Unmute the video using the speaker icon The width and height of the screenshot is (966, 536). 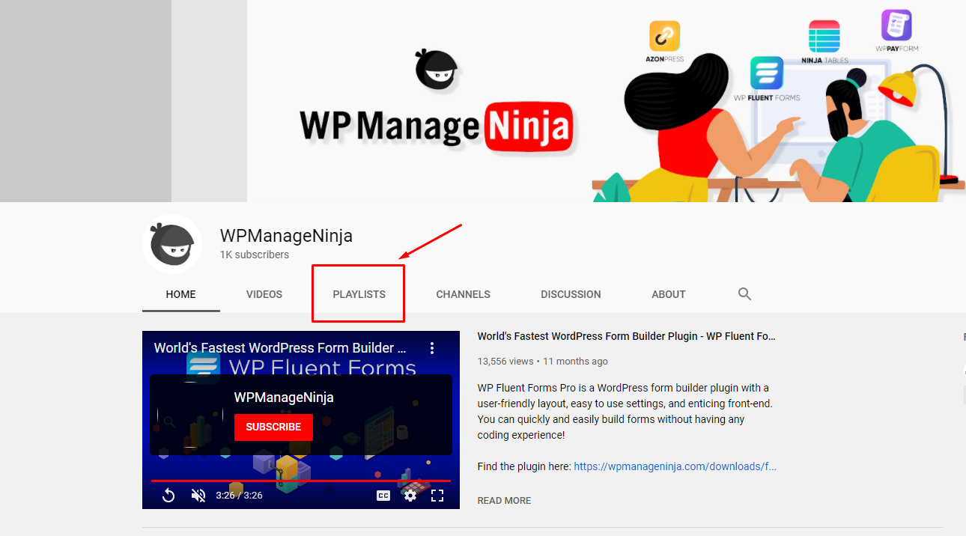pyautogui.click(x=198, y=495)
